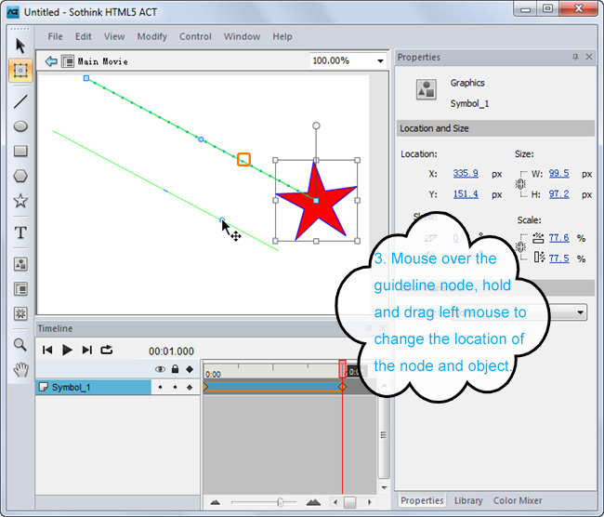Go to the first frame
This screenshot has width=604, height=517.
click(x=47, y=350)
